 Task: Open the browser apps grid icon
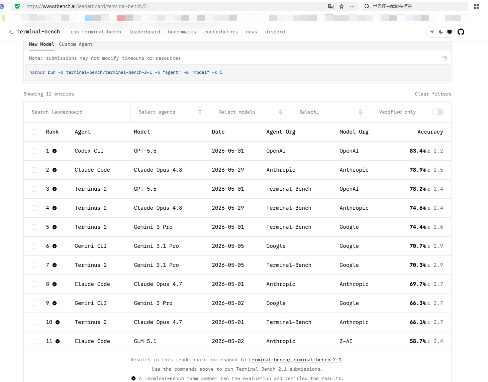(x=476, y=6)
